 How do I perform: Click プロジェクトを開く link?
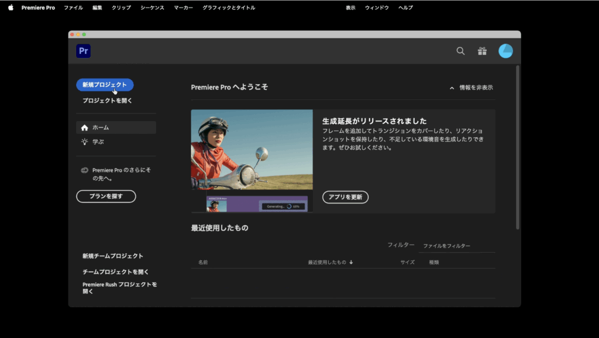click(x=107, y=101)
